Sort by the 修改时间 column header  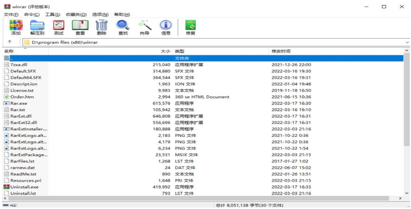pyautogui.click(x=281, y=51)
